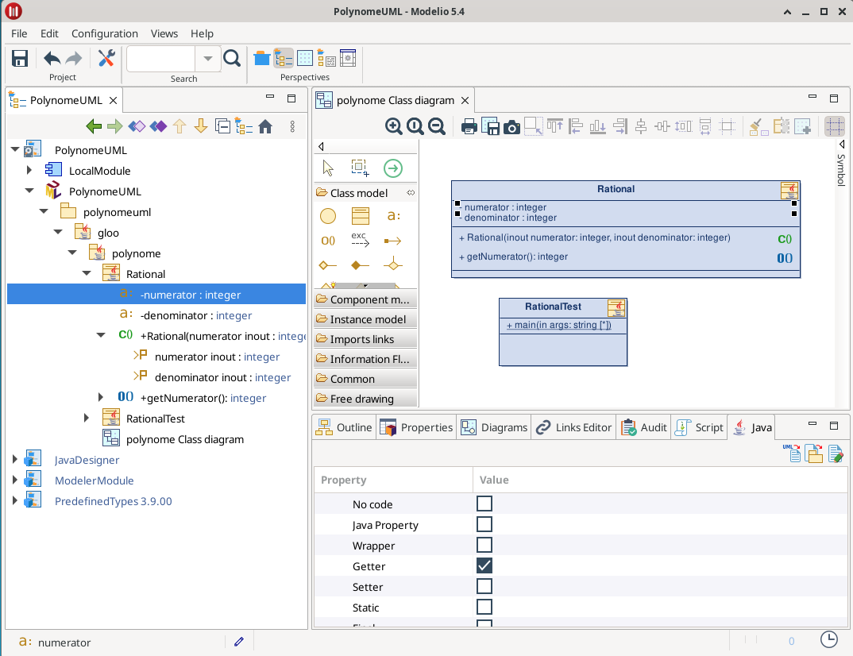Viewport: 853px width, 656px height.
Task: Pick the Operation '0()' tool in palette
Action: tap(328, 241)
